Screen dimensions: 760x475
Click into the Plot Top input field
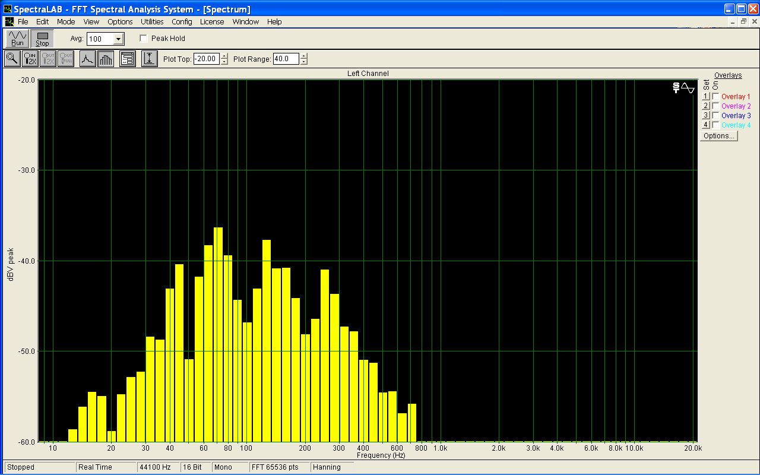tap(206, 59)
